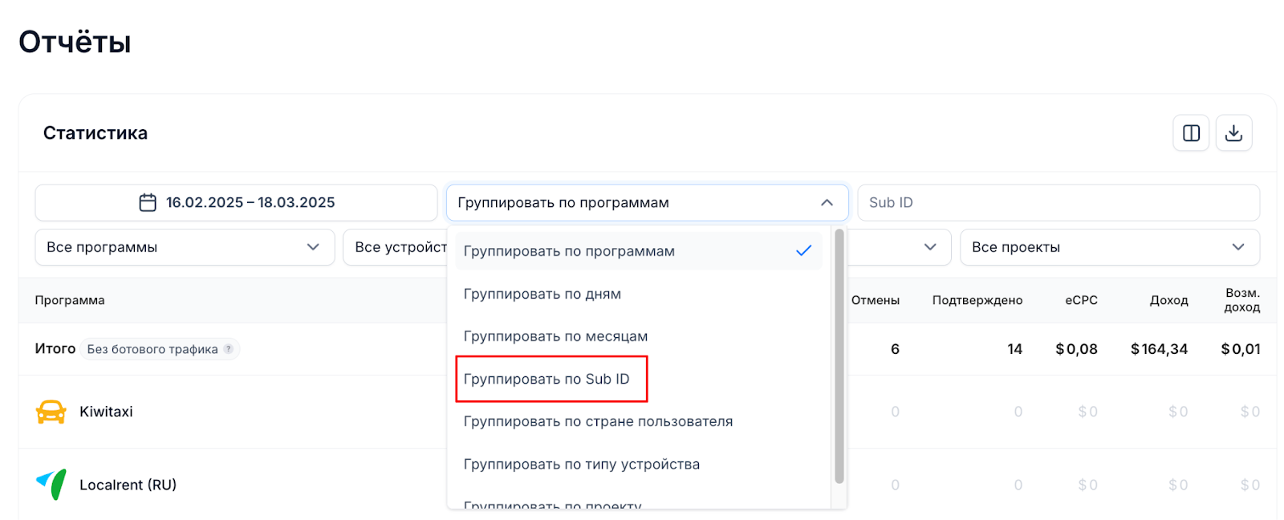Click the Localrent (RU) logo icon

pyautogui.click(x=51, y=485)
